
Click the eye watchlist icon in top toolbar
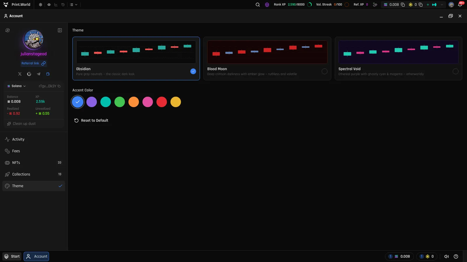point(49,5)
